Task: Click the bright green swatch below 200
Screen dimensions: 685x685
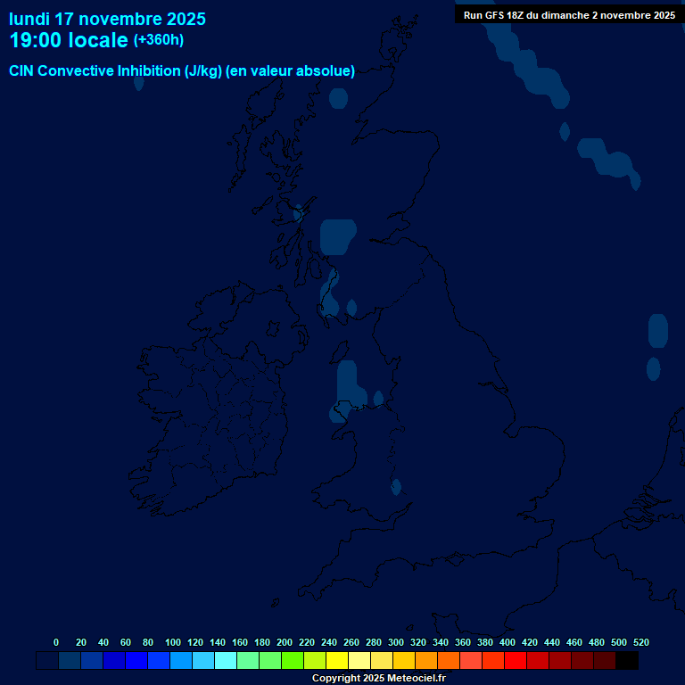Action: pyautogui.click(x=293, y=661)
